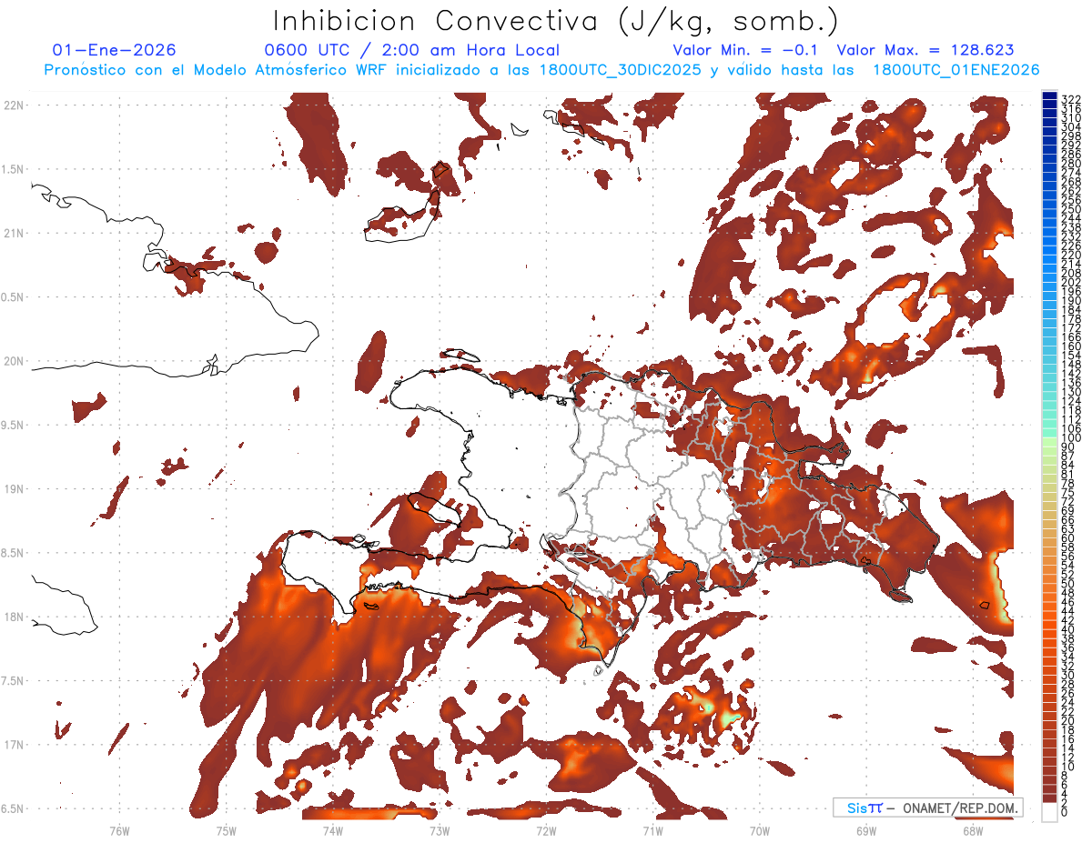
Task: Click the '68W' longitude label
Action: pos(972,830)
